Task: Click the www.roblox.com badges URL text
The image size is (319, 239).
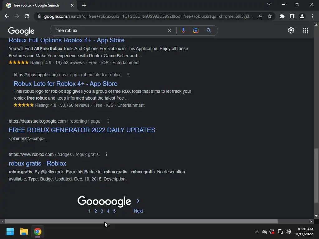Action: tap(54, 154)
